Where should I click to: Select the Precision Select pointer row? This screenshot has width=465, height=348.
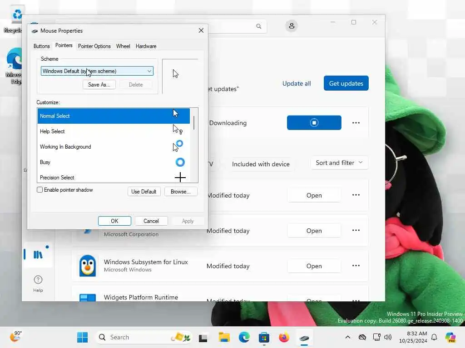(x=114, y=177)
